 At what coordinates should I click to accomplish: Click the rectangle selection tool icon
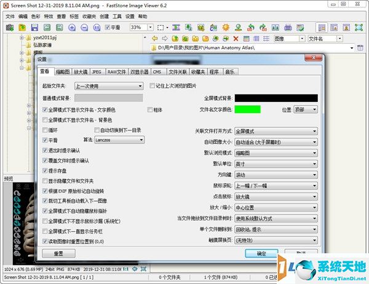coord(161,28)
